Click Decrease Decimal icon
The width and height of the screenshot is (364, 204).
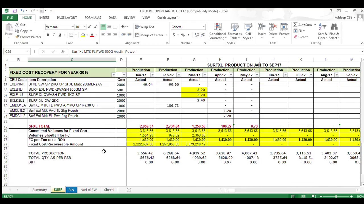[x=203, y=35]
